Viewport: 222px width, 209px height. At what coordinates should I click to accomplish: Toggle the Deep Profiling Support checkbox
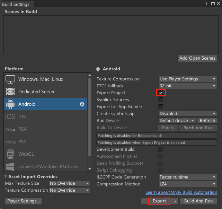click(161, 163)
